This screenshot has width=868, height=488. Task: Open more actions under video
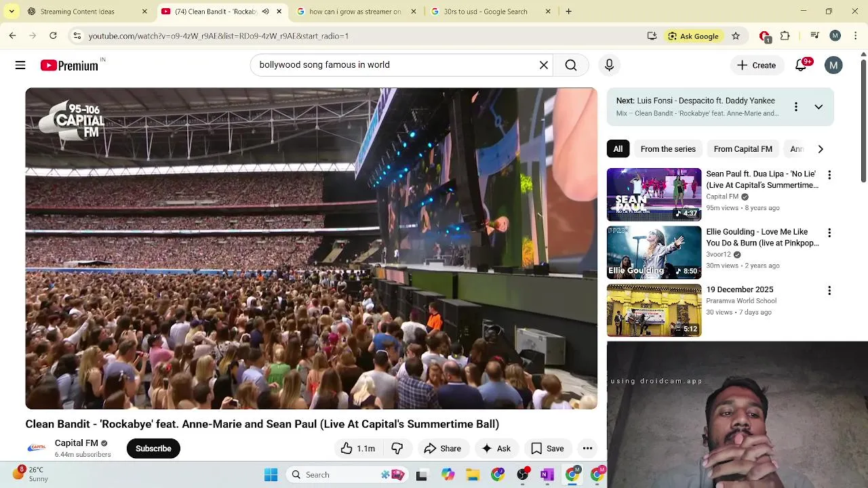(587, 449)
